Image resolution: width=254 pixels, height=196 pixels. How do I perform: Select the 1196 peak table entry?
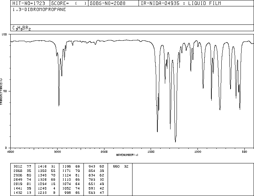pos(71,167)
